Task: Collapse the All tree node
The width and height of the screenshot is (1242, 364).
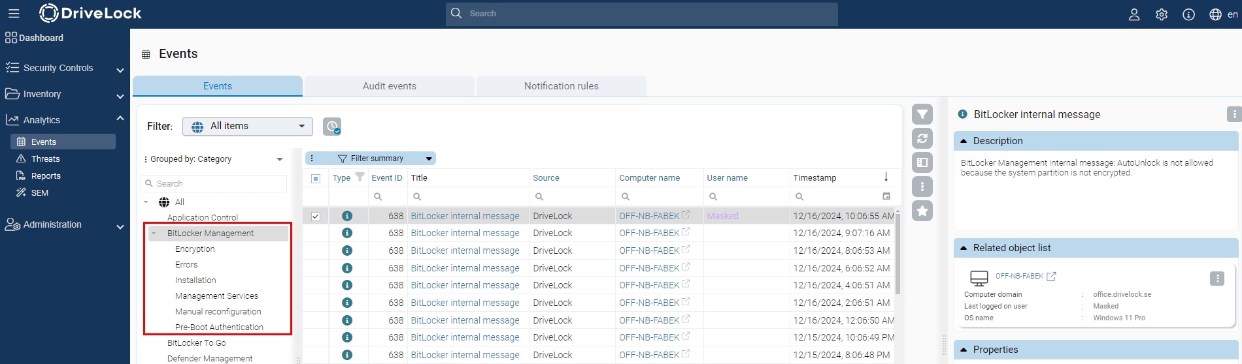Action: [146, 202]
